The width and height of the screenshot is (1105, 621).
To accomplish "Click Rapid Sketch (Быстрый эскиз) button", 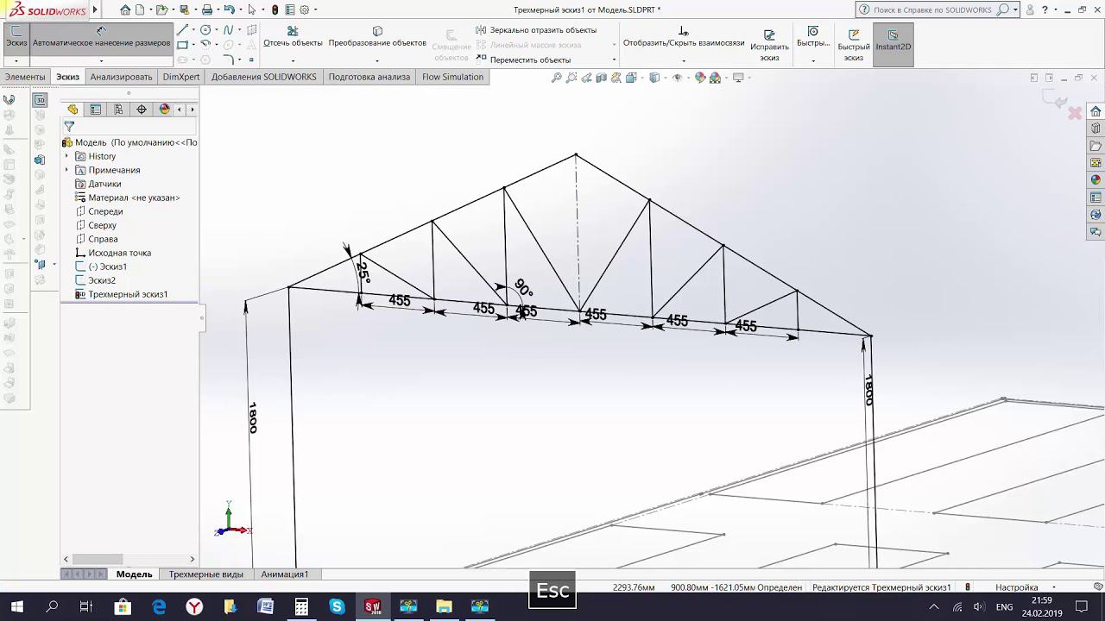I will 854,44.
